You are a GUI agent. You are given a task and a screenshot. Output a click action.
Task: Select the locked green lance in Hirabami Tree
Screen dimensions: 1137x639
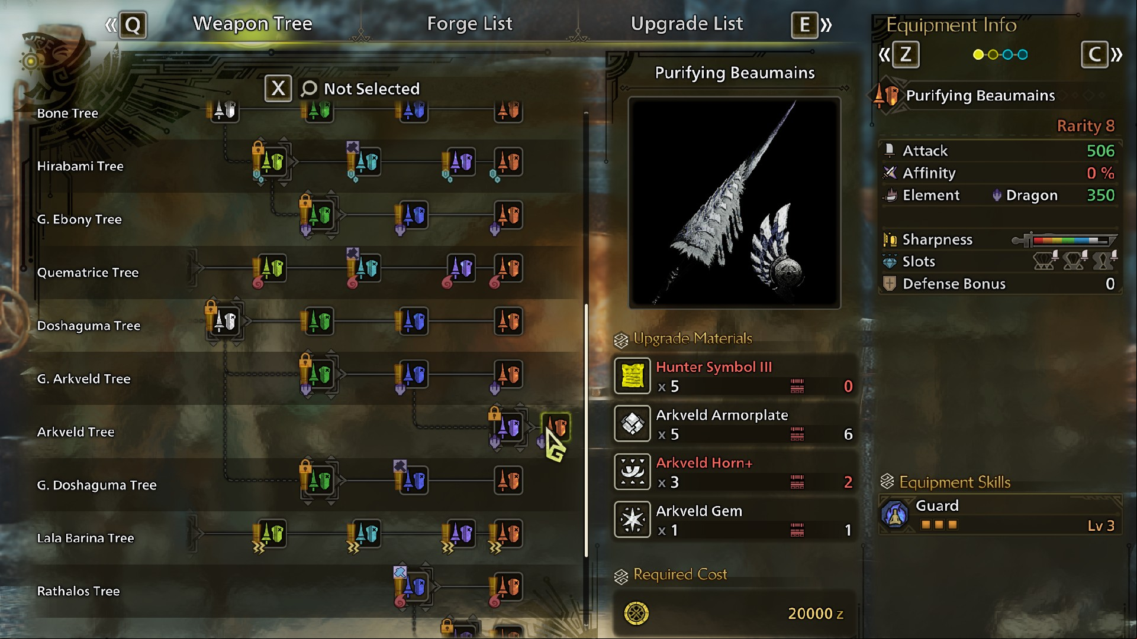coord(273,161)
